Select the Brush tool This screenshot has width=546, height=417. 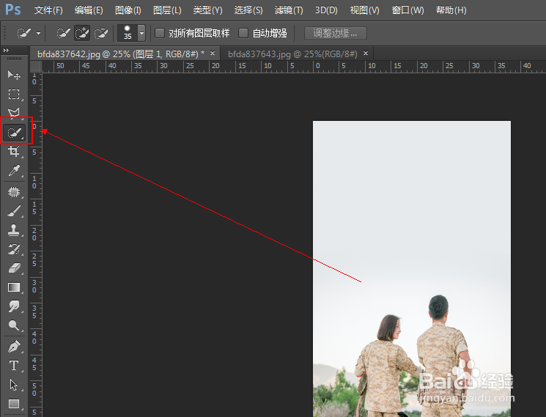point(14,211)
